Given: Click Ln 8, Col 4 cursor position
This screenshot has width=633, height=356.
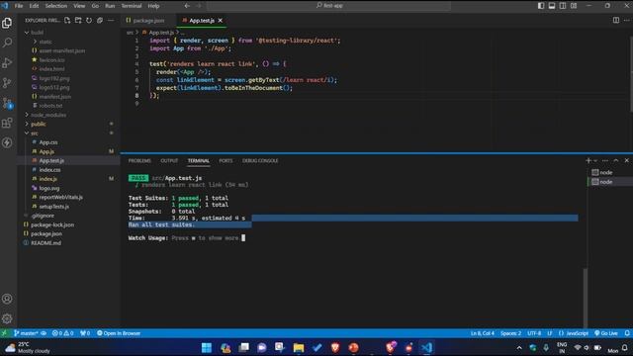Looking at the screenshot, I should pyautogui.click(x=483, y=333).
